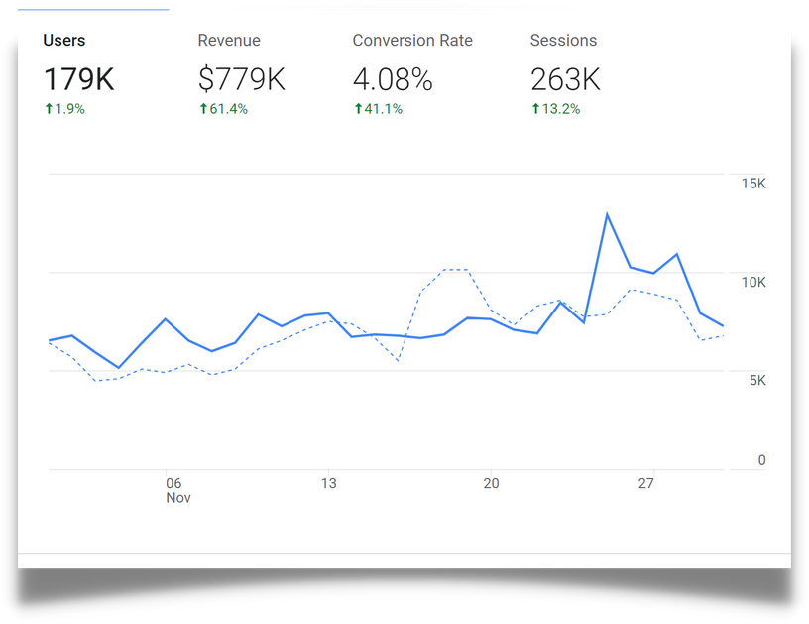Click the green up arrow beside 61.4%
The image size is (809, 624).
click(x=203, y=109)
